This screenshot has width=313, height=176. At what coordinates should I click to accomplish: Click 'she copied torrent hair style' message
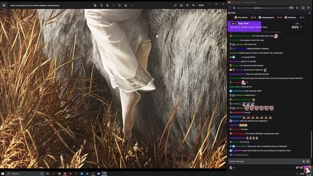252,40
